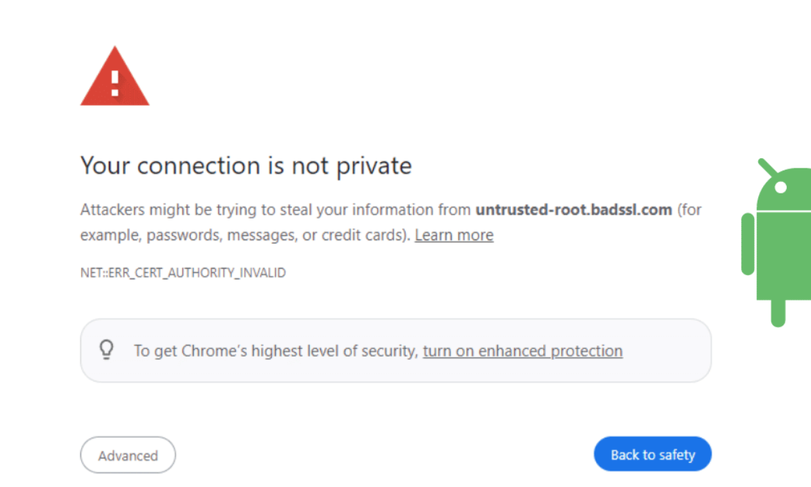Viewport: 811px width, 487px height.
Task: Click the white exclamation mark in the triangle
Action: (115, 83)
